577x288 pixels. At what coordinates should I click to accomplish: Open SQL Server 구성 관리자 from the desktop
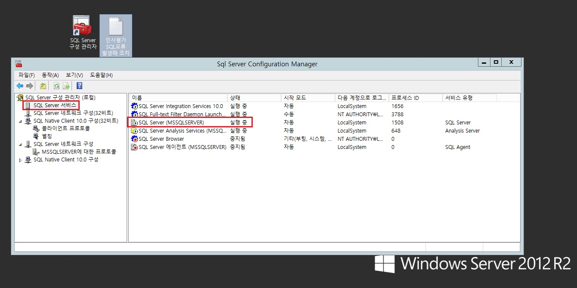pyautogui.click(x=82, y=26)
